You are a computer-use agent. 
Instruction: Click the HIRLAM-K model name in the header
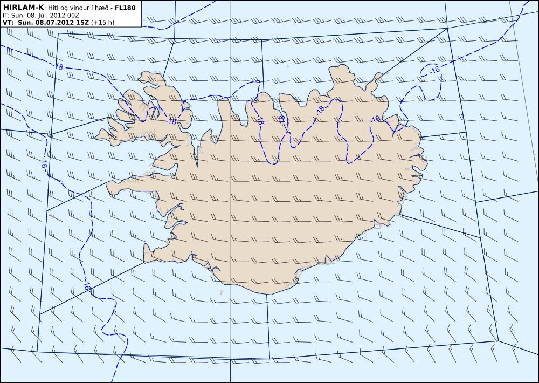click(x=23, y=8)
